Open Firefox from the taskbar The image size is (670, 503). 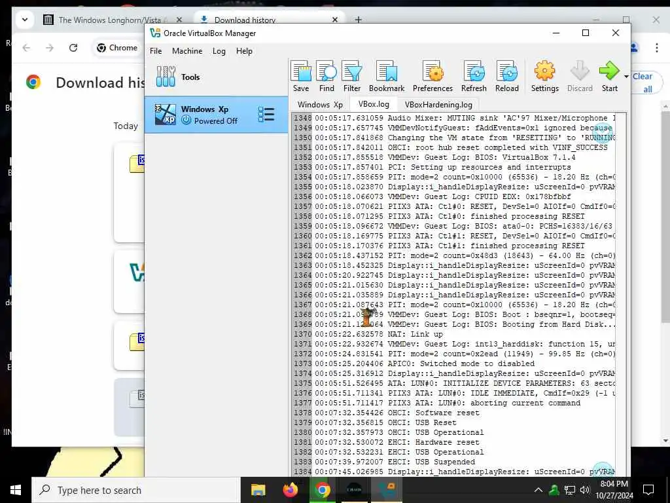pyautogui.click(x=290, y=490)
